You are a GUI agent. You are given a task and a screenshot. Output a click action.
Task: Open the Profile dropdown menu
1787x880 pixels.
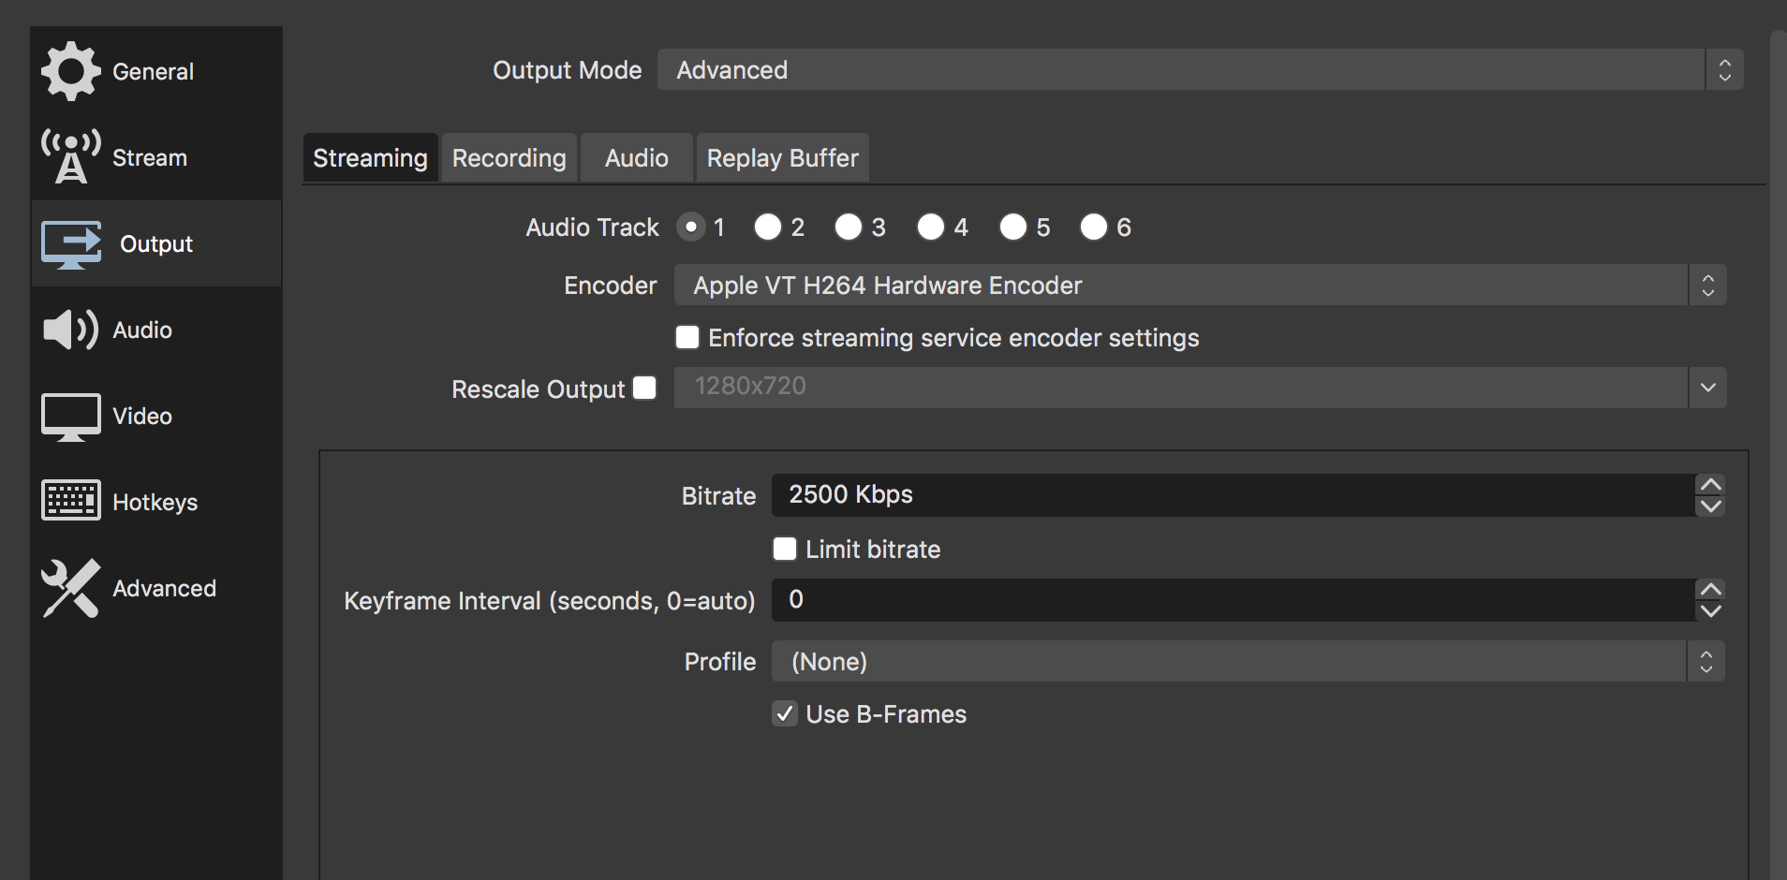(x=1247, y=662)
